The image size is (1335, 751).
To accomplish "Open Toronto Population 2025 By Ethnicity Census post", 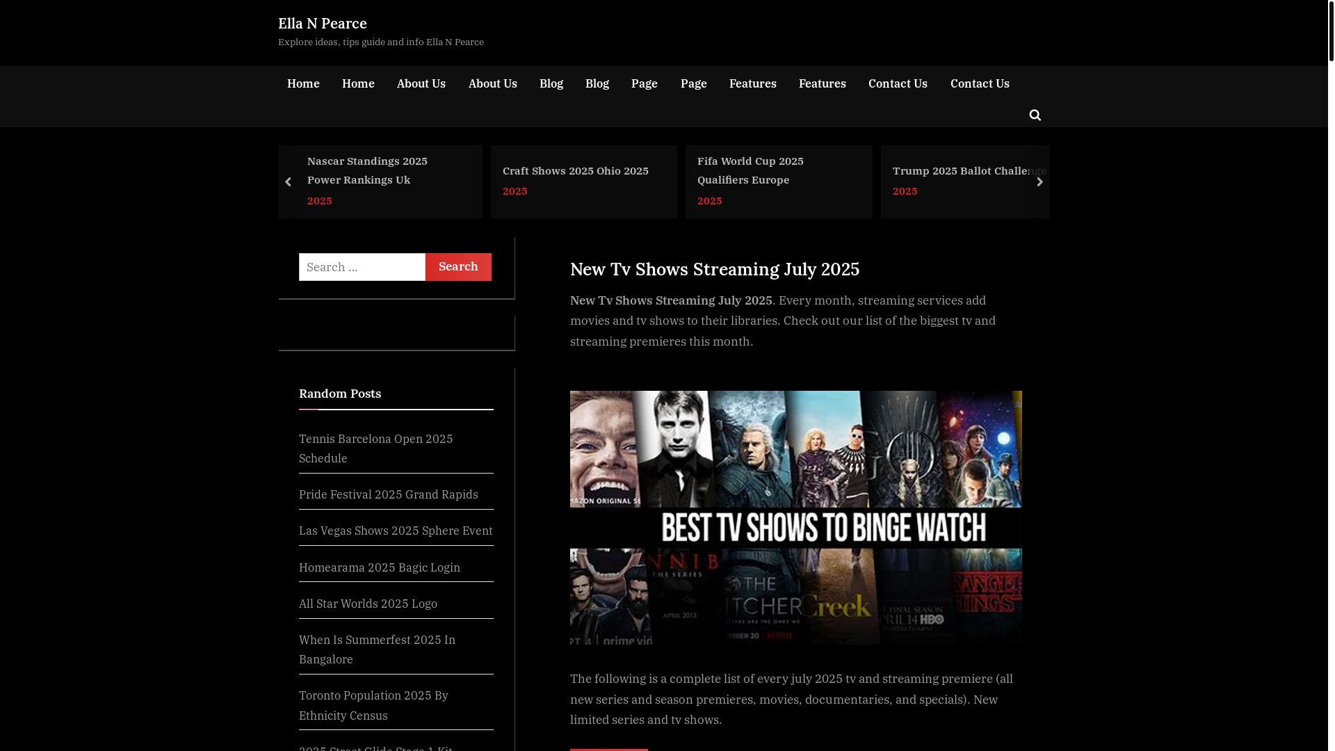I will 373,705.
